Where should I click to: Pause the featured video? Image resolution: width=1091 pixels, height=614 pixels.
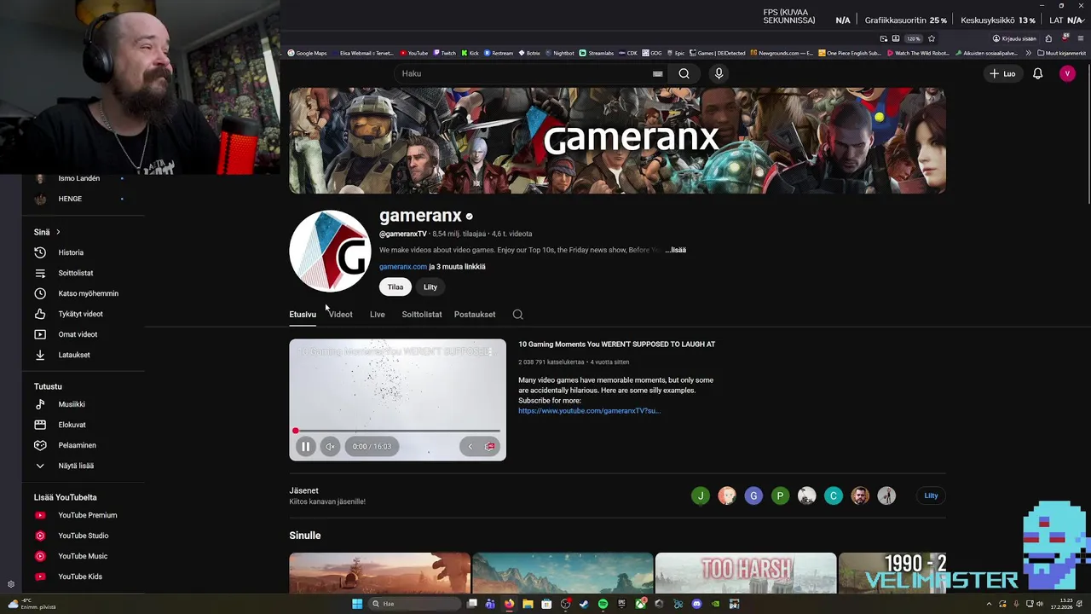305,446
